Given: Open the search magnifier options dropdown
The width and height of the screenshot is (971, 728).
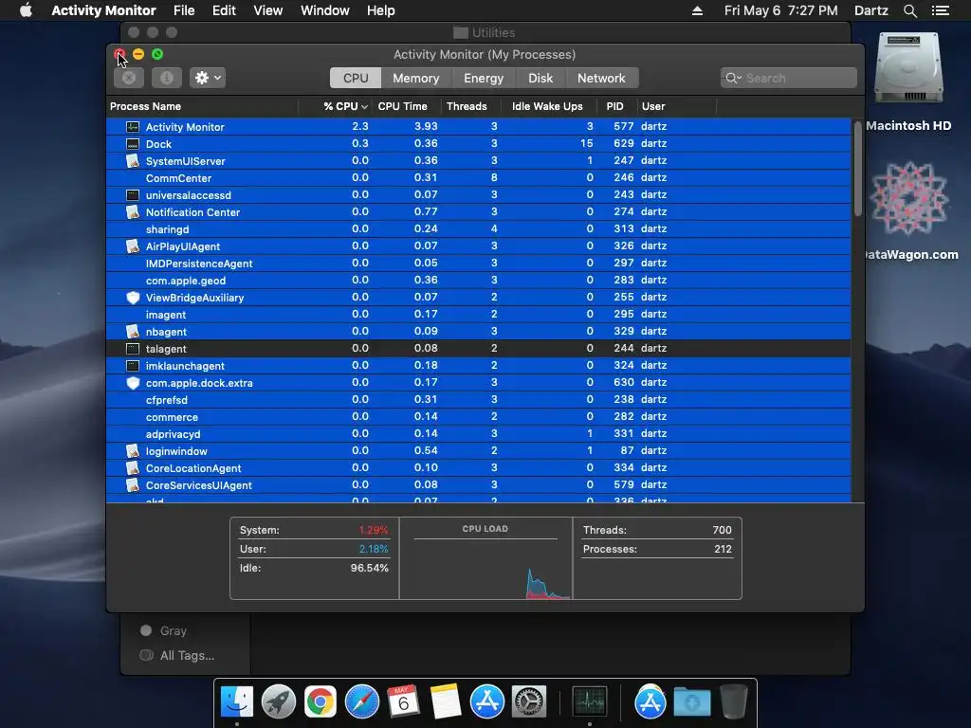Looking at the screenshot, I should point(733,78).
